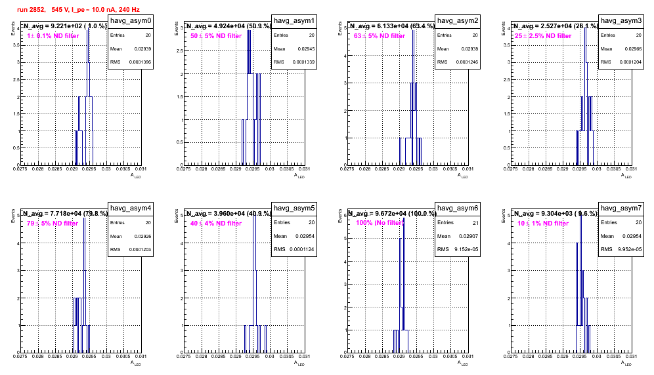The width and height of the screenshot is (654, 375).
Task: Select the RMS value 0.0001396
Action: pos(140,62)
